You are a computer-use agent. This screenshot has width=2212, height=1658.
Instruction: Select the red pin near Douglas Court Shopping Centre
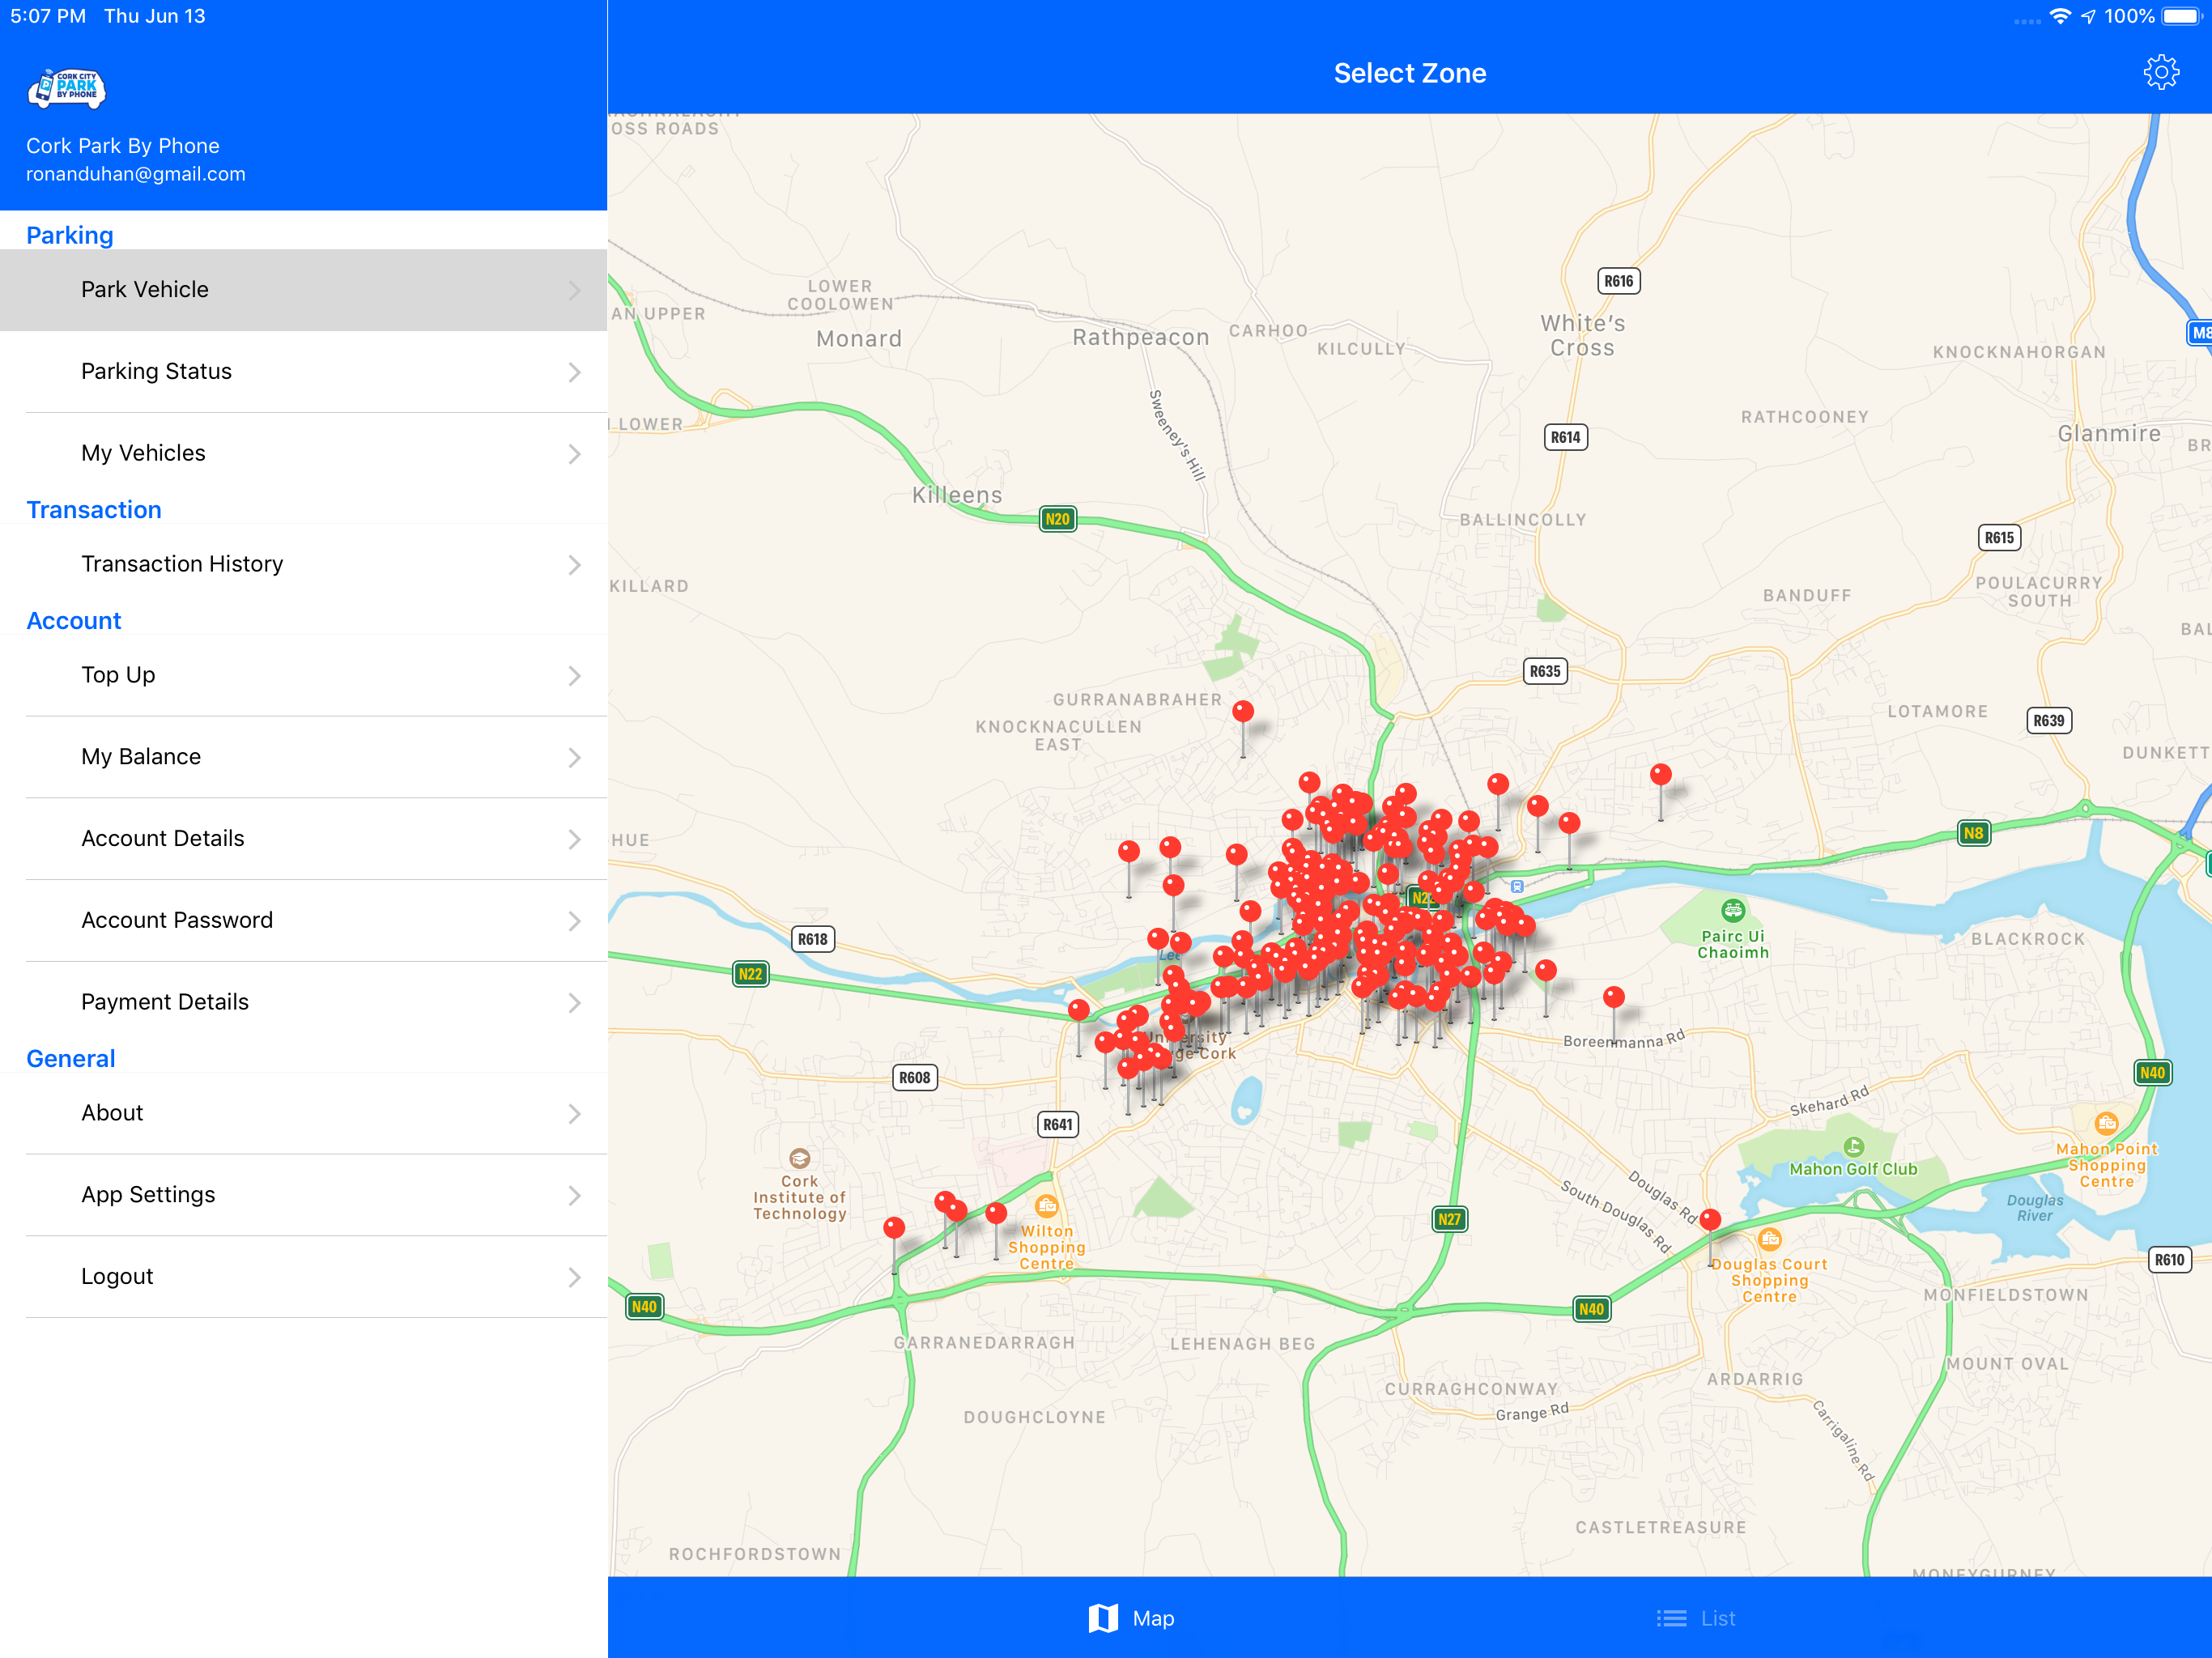coord(1710,1220)
